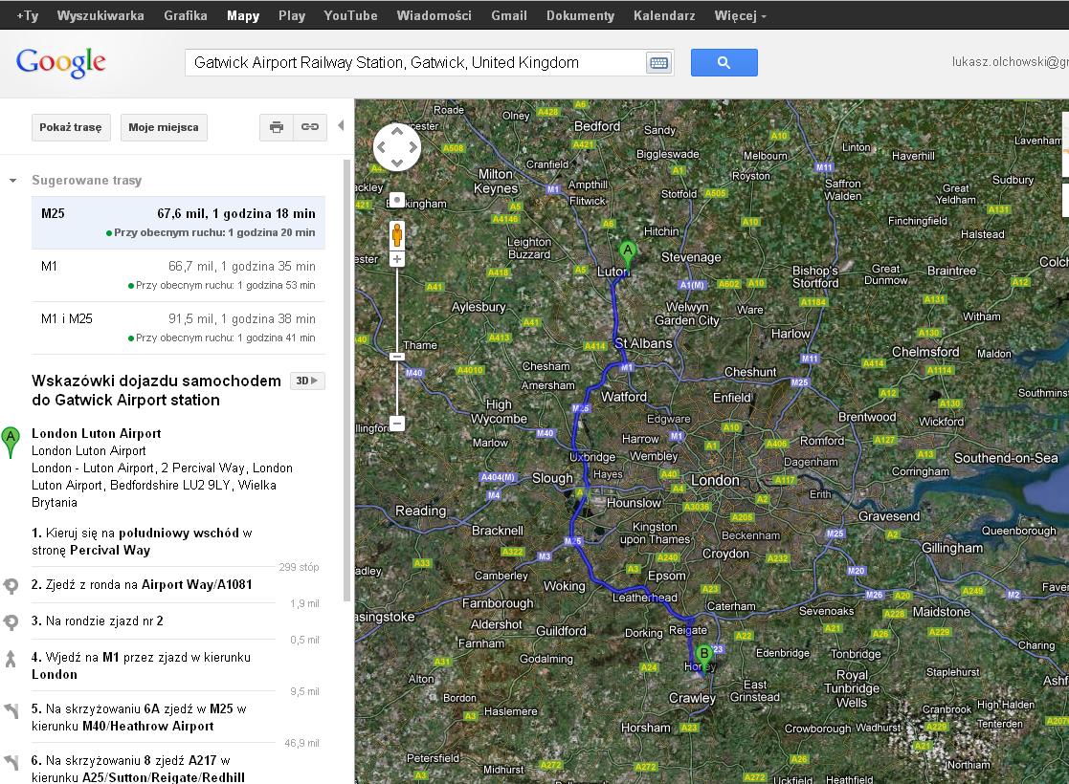Click the pan control compass on map
The image size is (1069, 784).
397,147
